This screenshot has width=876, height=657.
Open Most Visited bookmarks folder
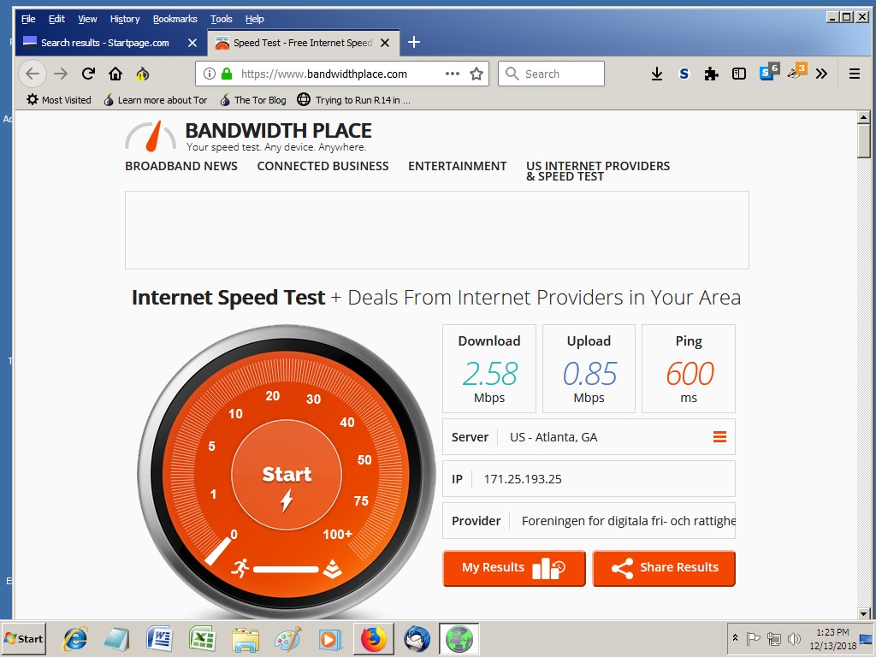[59, 100]
